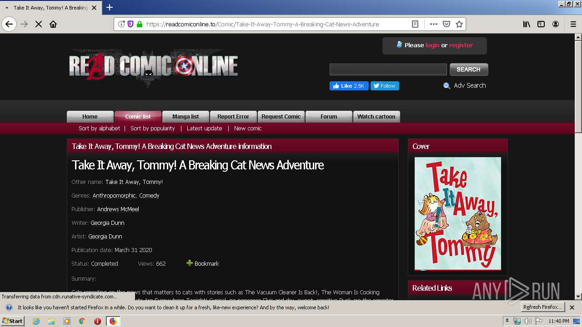
Task: Focus the comic search input field
Action: 388,69
